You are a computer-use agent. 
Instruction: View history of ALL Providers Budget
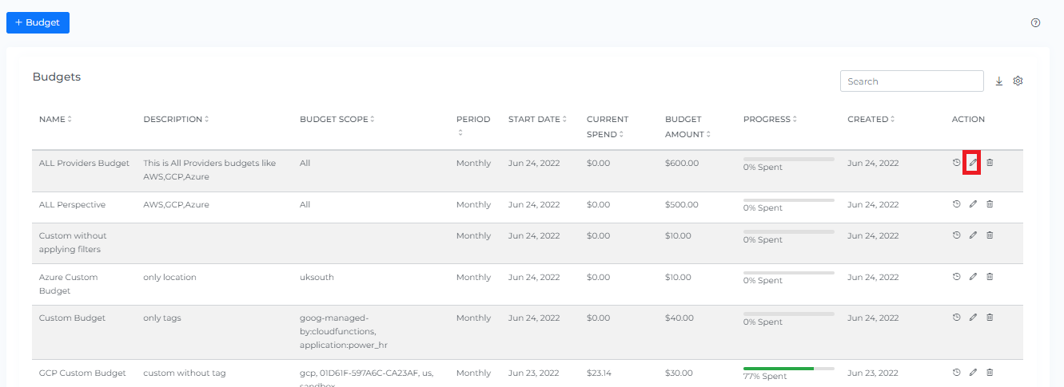click(x=956, y=163)
